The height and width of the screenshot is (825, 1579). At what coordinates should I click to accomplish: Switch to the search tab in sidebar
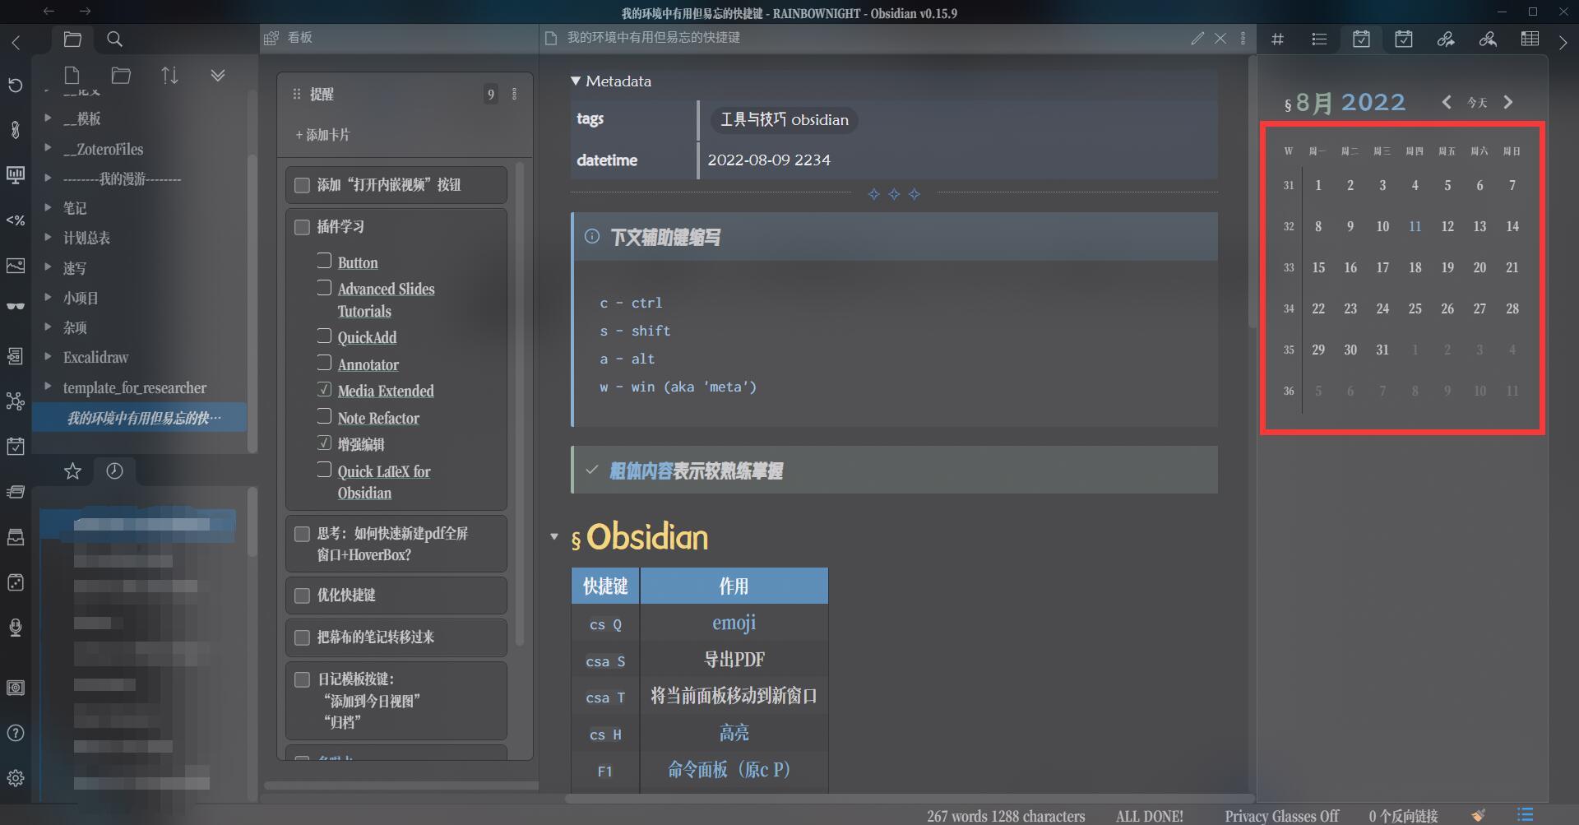pos(115,39)
